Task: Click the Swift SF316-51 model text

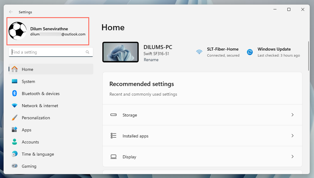Action: click(156, 54)
